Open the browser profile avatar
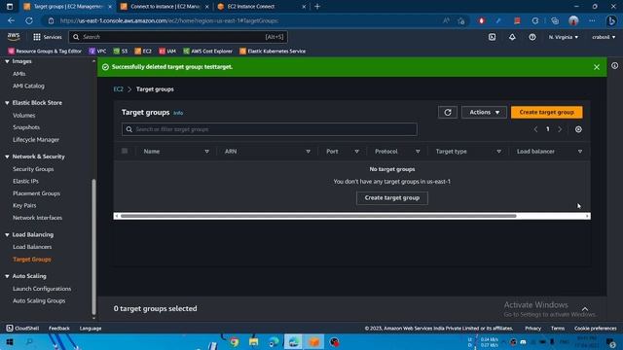The width and height of the screenshot is (623, 350). (x=573, y=20)
